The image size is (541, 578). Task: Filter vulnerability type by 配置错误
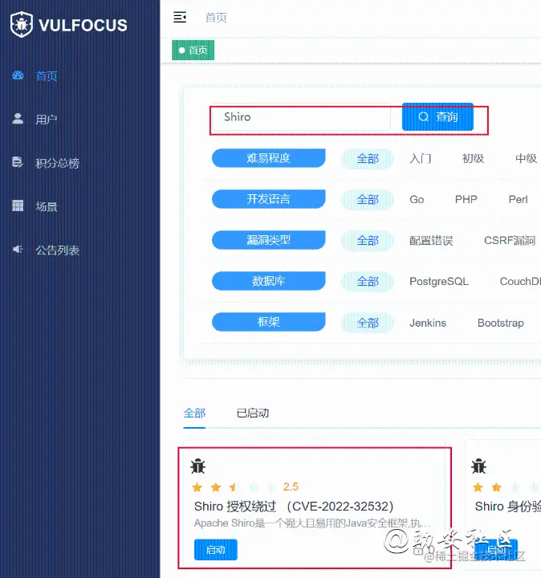[x=431, y=241]
